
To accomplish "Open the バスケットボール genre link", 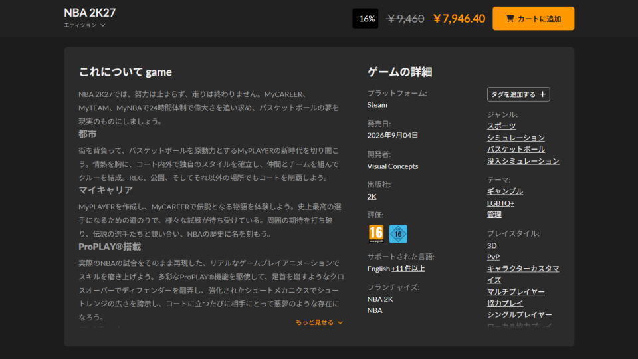I will coord(516,149).
